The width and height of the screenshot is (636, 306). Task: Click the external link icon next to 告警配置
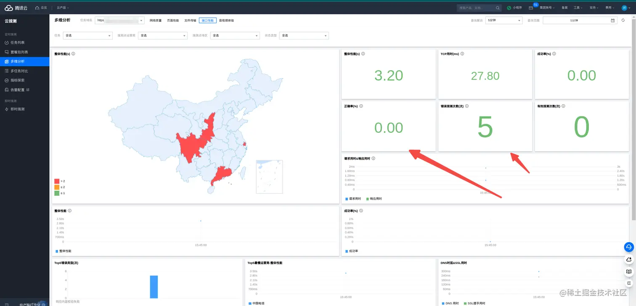[28, 90]
